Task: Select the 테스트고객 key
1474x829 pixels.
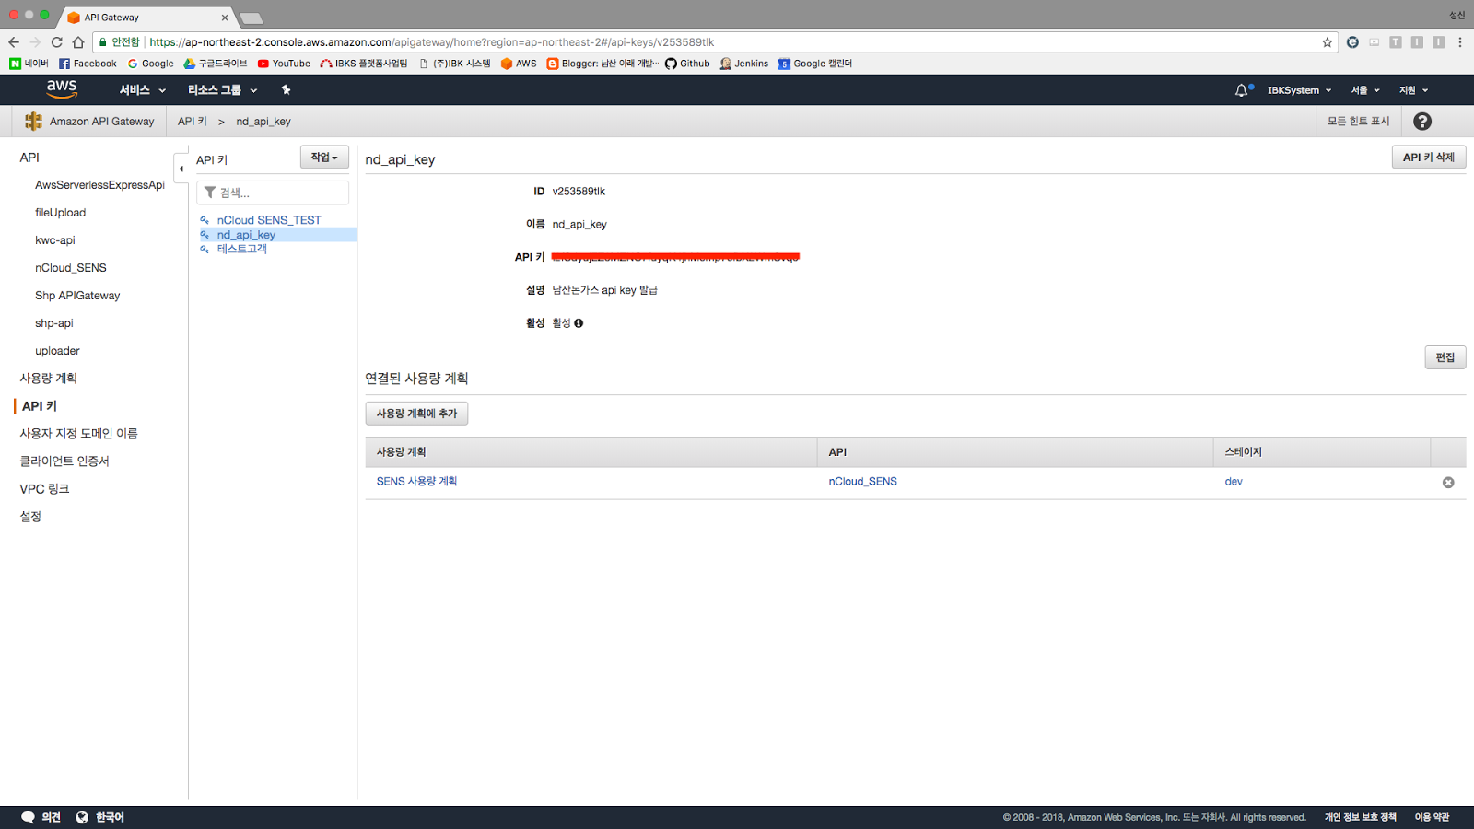Action: (242, 249)
